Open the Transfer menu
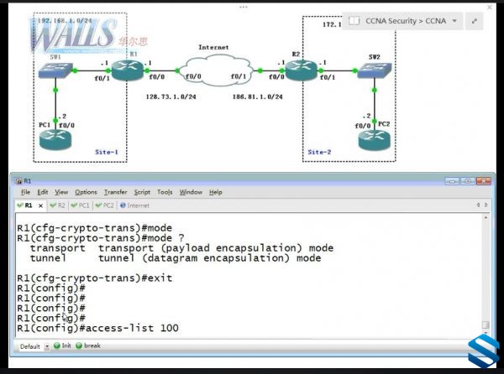The height and width of the screenshot is (374, 504). coord(115,192)
